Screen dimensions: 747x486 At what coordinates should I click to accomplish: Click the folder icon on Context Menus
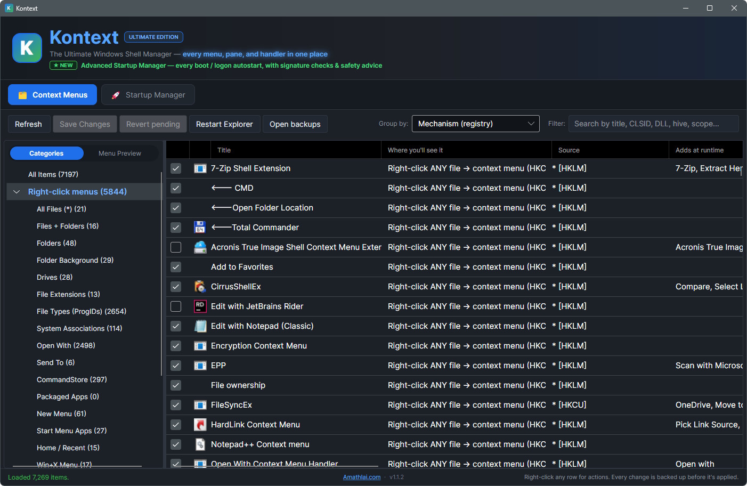(23, 95)
